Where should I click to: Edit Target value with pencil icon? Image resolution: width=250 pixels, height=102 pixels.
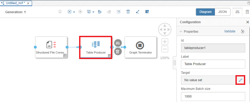(x=240, y=80)
